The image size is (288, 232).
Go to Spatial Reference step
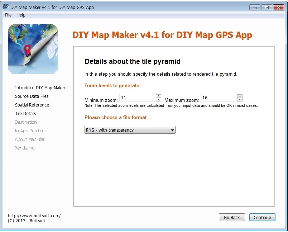[32, 105]
